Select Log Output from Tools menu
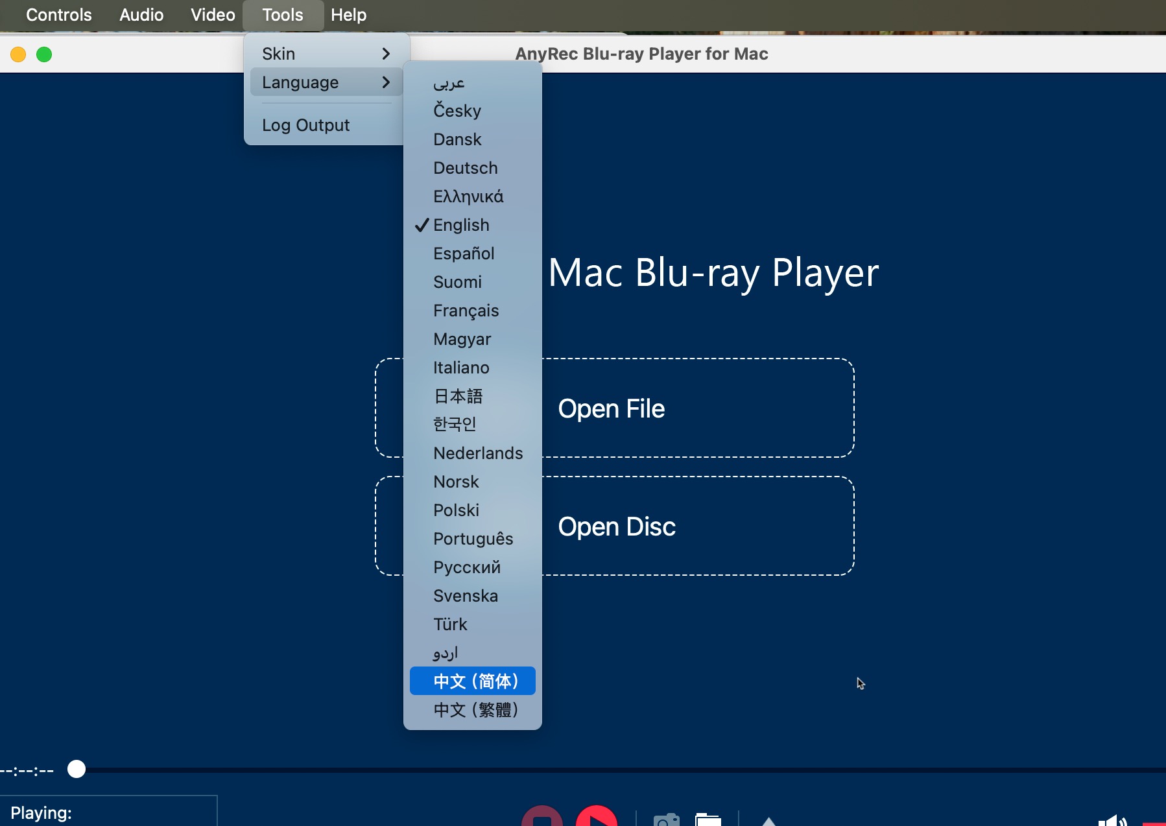Screen dimensions: 1166x826 click(x=305, y=125)
